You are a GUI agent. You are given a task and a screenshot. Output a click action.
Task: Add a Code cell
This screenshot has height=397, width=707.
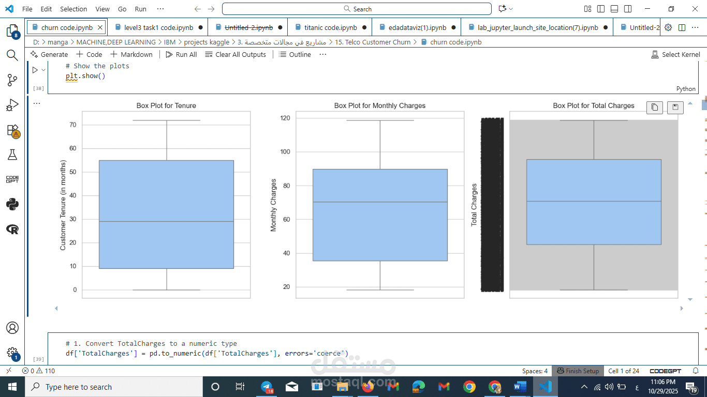pos(89,54)
